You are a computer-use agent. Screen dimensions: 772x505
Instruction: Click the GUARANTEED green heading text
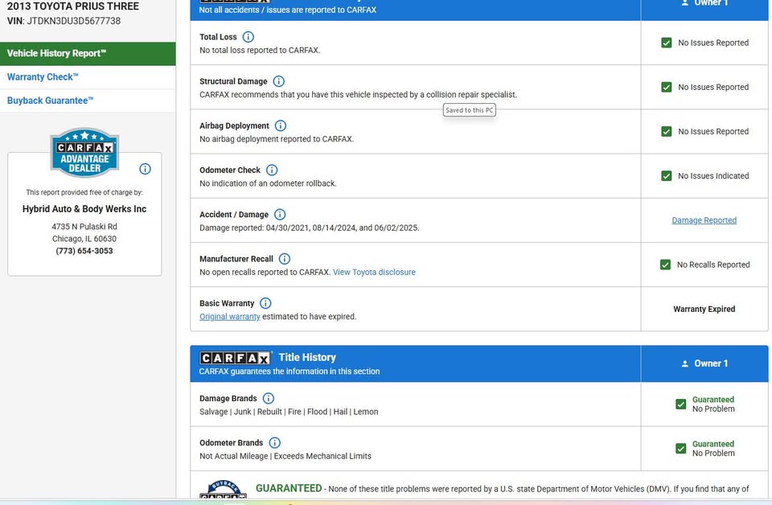[289, 488]
